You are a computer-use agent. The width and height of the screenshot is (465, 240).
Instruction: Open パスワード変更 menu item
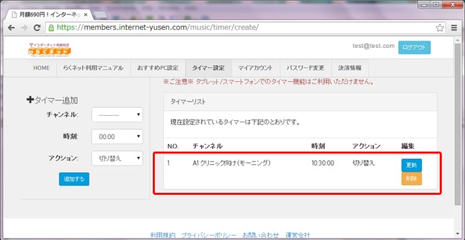pos(306,68)
